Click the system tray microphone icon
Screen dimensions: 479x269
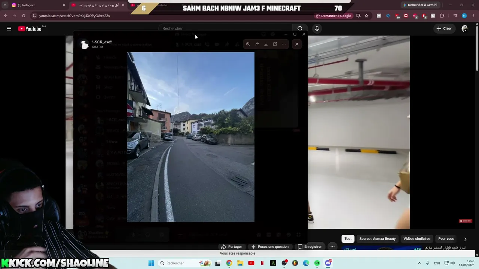pos(428,263)
